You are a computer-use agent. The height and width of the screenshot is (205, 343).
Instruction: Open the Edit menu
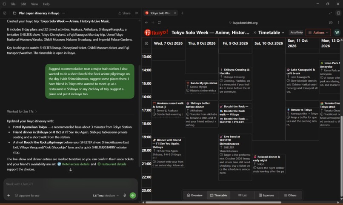23,4
